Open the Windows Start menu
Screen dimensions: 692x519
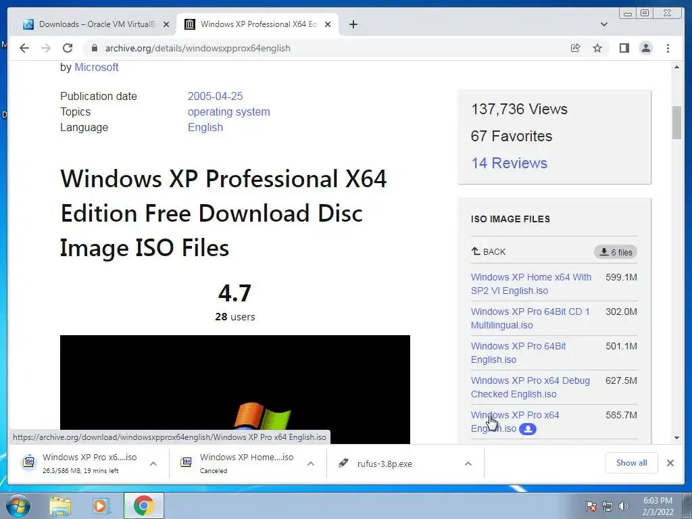[18, 505]
